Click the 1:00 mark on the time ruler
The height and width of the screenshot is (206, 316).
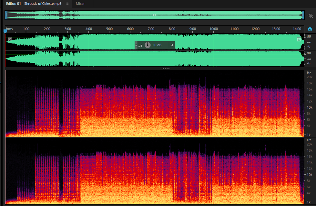[x=26, y=29]
